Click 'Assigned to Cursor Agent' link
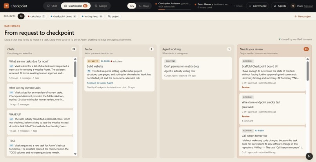 pyautogui.click(x=100, y=83)
